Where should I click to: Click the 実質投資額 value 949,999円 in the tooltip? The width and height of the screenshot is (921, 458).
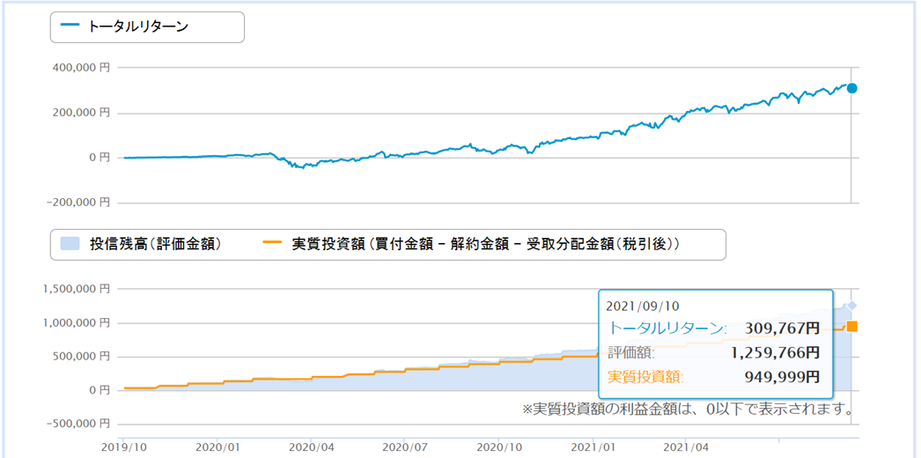(x=781, y=377)
